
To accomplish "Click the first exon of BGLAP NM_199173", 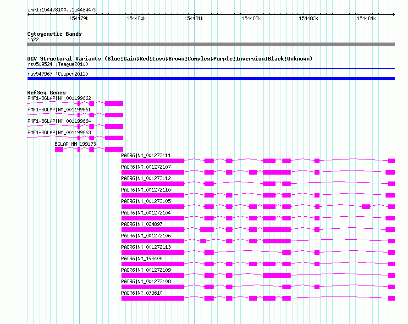I will point(59,149).
